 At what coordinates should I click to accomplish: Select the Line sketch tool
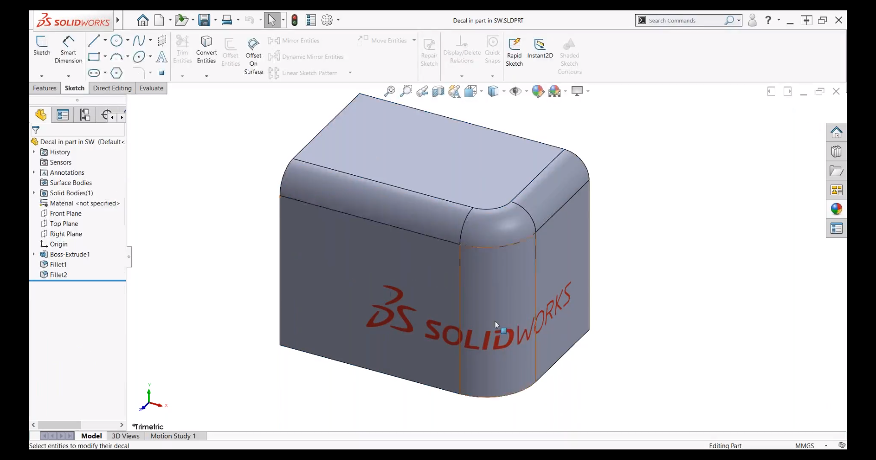[94, 41]
